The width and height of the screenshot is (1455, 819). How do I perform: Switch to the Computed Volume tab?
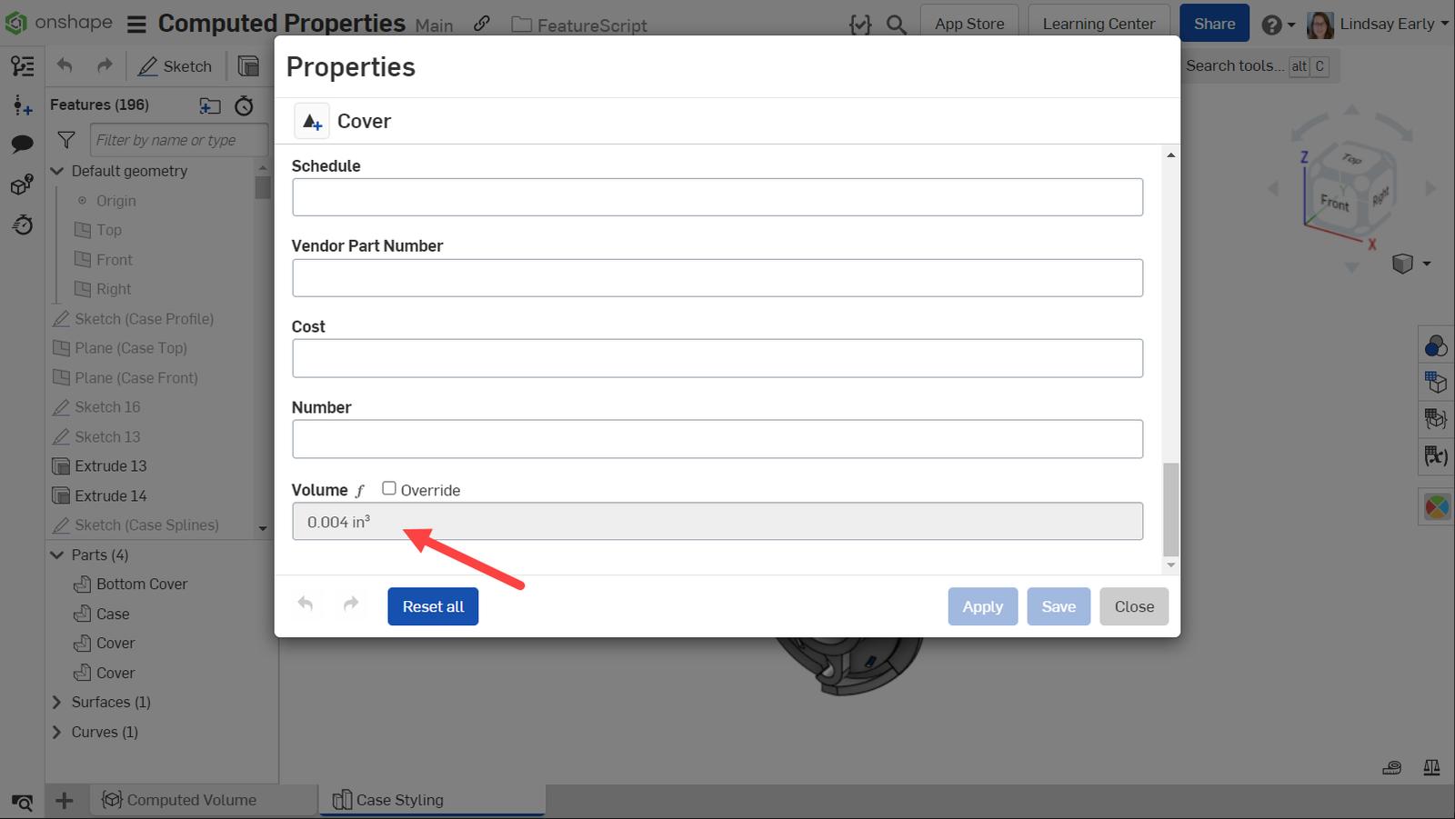(191, 800)
